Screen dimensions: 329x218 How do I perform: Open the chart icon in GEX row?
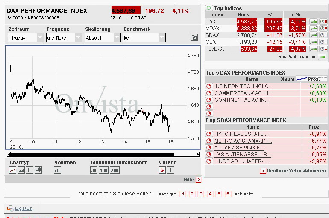(313, 42)
